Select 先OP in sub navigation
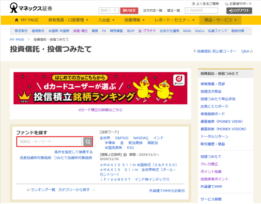 pos(130,31)
